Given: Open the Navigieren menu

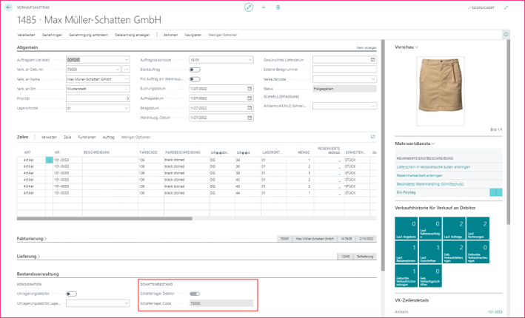Looking at the screenshot, I should click(x=193, y=35).
